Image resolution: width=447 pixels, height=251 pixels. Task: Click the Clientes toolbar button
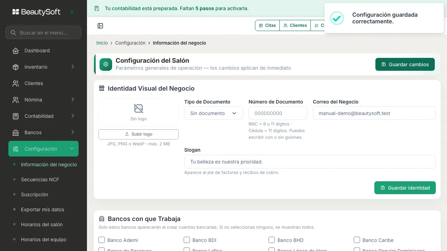coord(295,25)
